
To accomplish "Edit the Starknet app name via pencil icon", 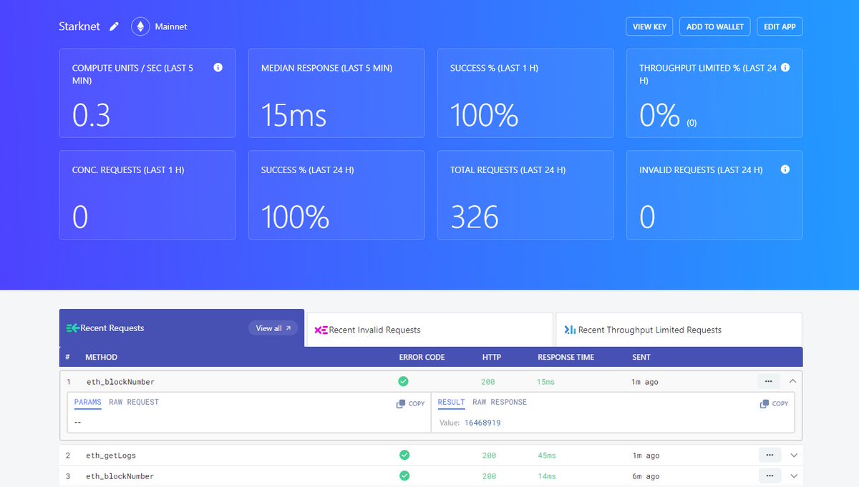I will coord(113,26).
